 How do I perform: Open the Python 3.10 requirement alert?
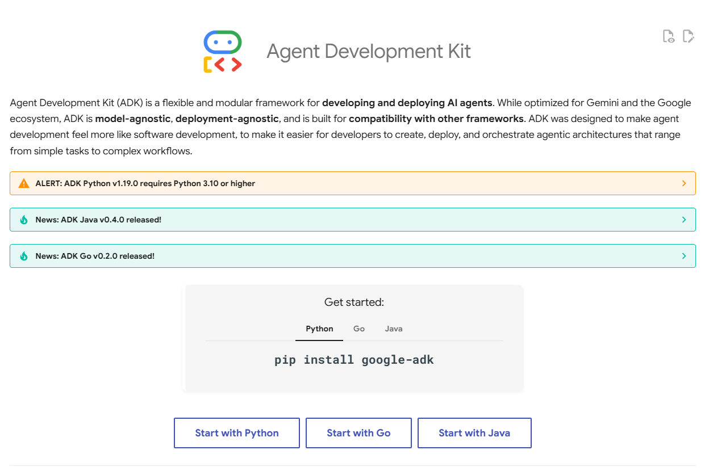[x=145, y=183]
